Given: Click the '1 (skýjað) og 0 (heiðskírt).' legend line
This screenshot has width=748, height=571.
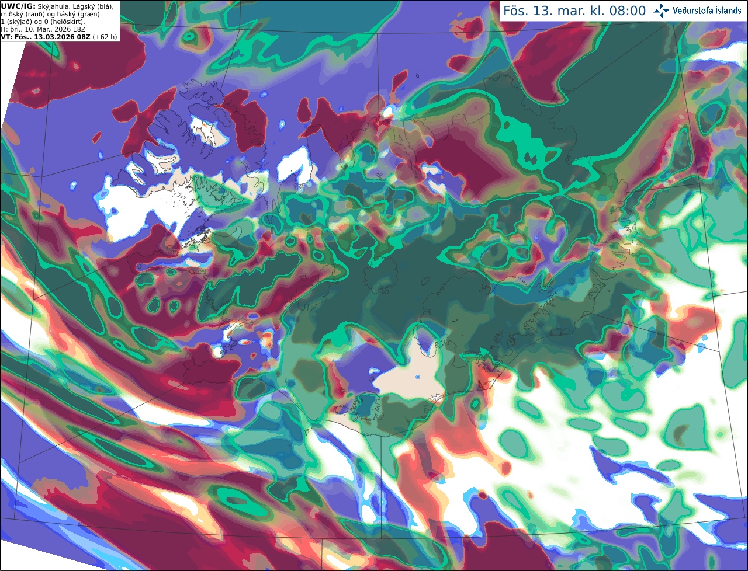Looking at the screenshot, I should 43,22.
